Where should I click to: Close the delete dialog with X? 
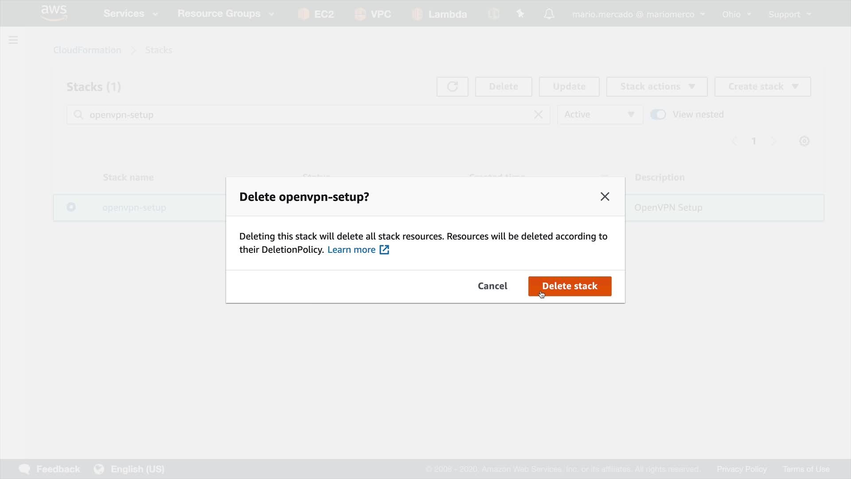pyautogui.click(x=605, y=196)
